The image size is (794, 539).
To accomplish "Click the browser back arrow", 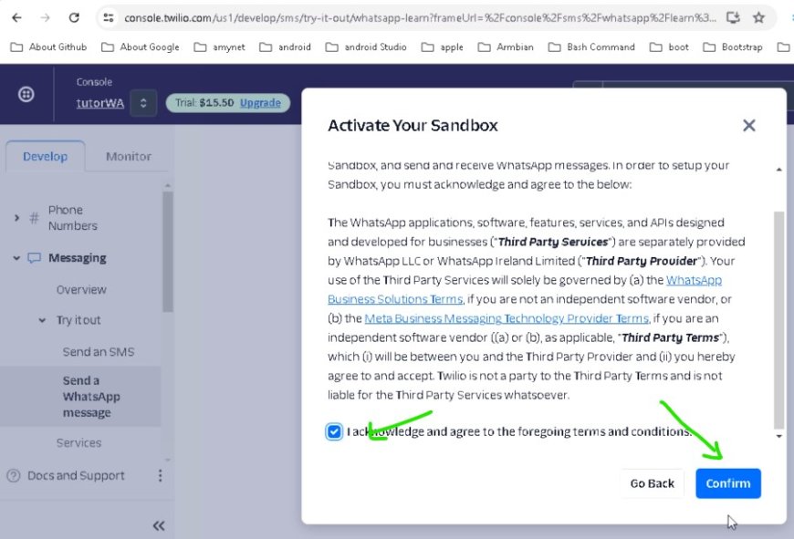I will click(16, 17).
